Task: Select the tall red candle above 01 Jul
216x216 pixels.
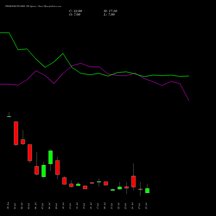Action: 16,133
